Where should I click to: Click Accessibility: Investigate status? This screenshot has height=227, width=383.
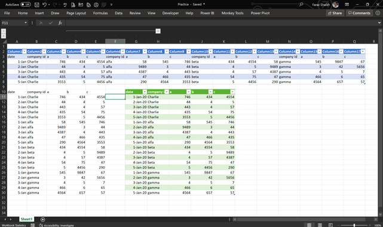[x=56, y=225]
